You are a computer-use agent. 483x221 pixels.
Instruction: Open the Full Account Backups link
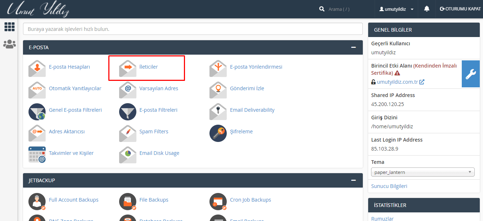coord(74,200)
